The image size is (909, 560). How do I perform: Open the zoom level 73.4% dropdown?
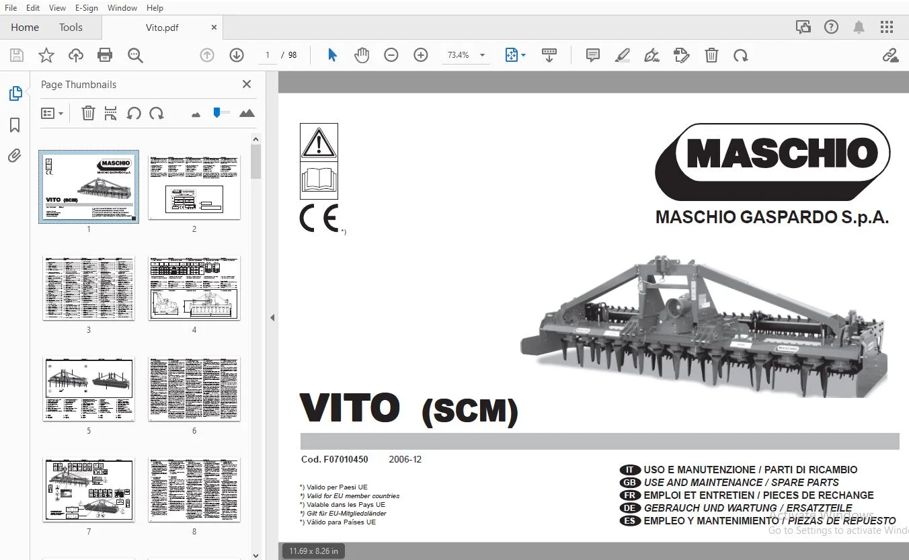(467, 55)
